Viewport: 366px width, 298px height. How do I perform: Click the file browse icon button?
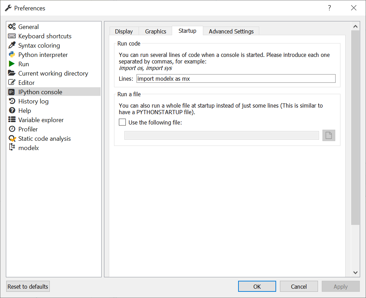click(329, 136)
